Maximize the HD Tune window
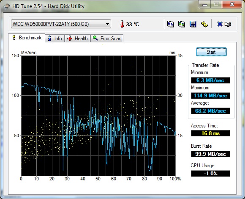 click(x=216, y=4)
